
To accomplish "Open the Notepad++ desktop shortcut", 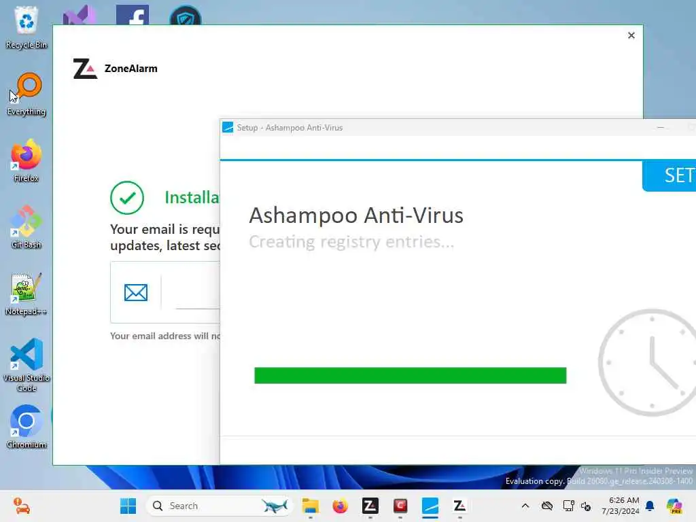I will point(27,294).
